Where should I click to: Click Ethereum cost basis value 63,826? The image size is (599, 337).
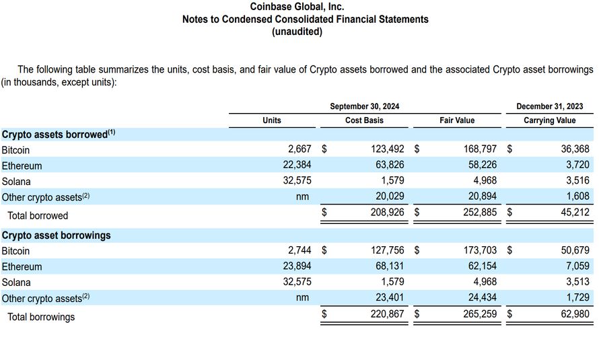tap(390, 165)
